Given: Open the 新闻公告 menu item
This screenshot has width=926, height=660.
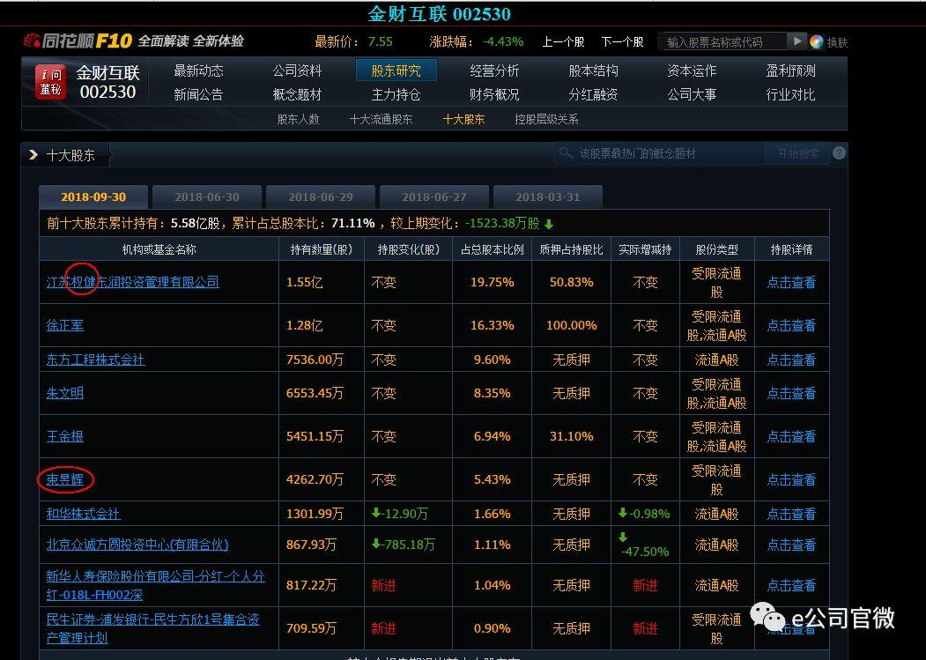Looking at the screenshot, I should [198, 94].
